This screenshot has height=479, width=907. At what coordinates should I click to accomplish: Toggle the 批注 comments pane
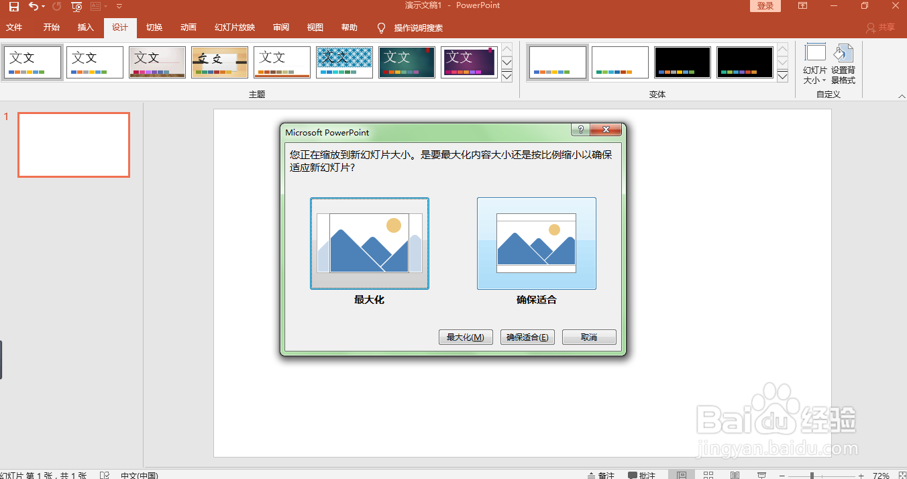pyautogui.click(x=642, y=475)
